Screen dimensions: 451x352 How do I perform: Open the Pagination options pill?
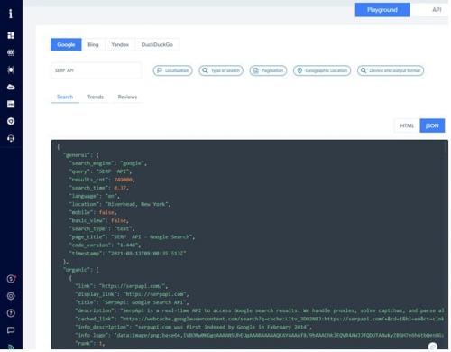point(268,70)
